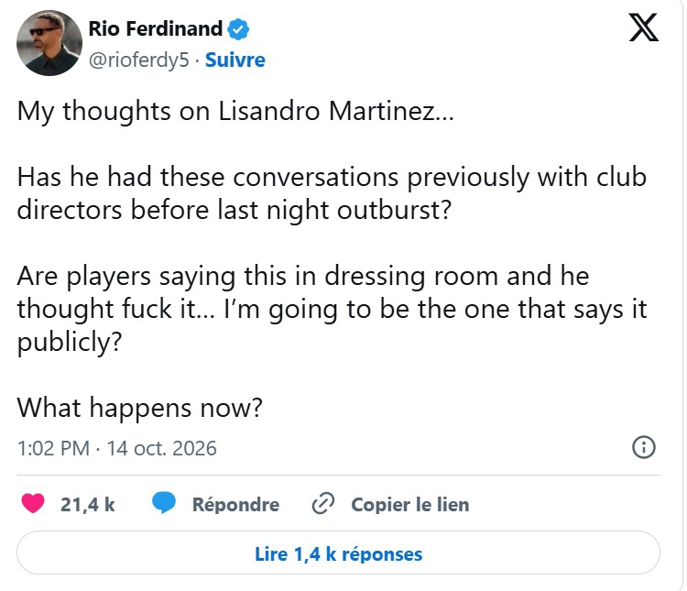Follow the account via Suivre

click(x=235, y=60)
